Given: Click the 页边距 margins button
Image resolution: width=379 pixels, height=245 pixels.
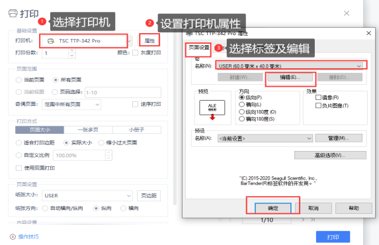Looking at the screenshot, I should tap(149, 195).
